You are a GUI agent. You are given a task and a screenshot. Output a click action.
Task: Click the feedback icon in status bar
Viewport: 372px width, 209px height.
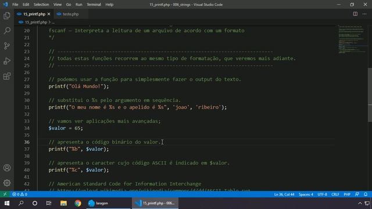357,194
